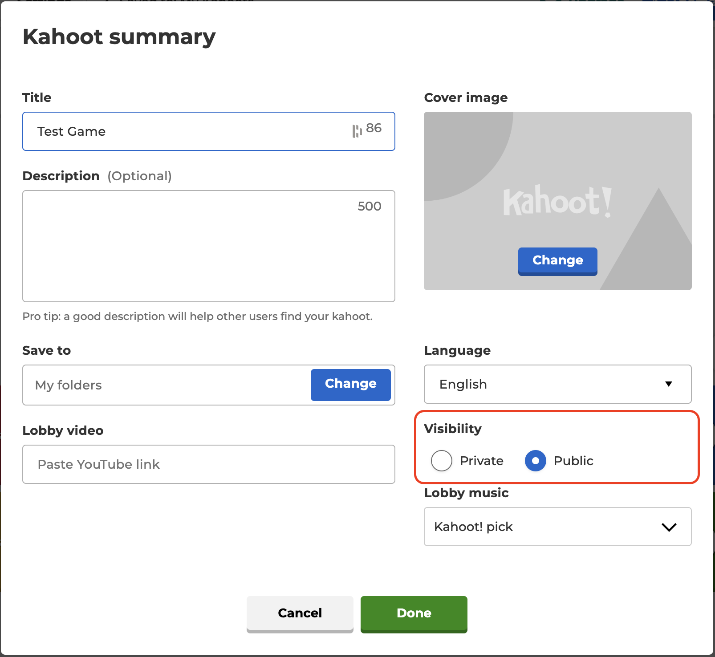The height and width of the screenshot is (657, 715).
Task: Select the Private visibility radio button
Action: [442, 461]
